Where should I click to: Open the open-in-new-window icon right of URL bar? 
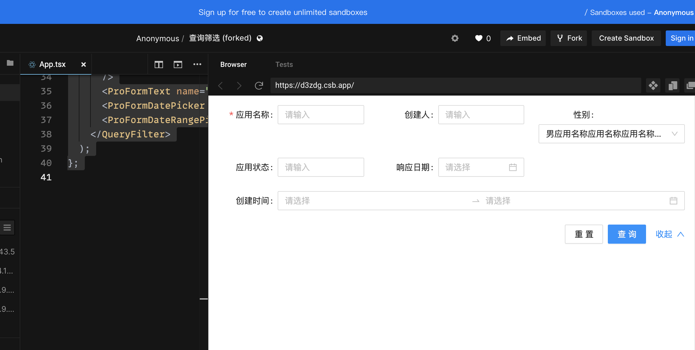691,85
